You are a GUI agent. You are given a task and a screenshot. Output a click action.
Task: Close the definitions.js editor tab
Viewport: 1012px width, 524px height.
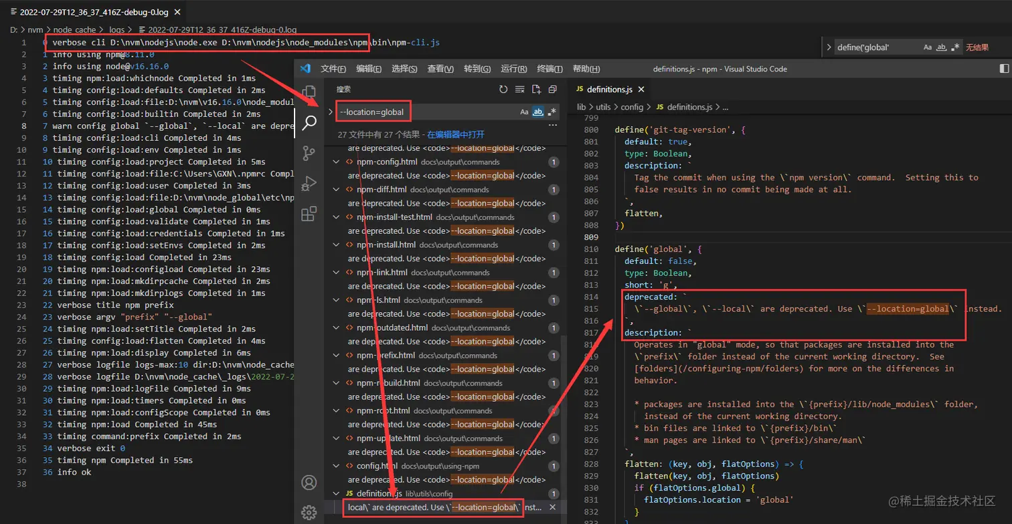coord(641,90)
